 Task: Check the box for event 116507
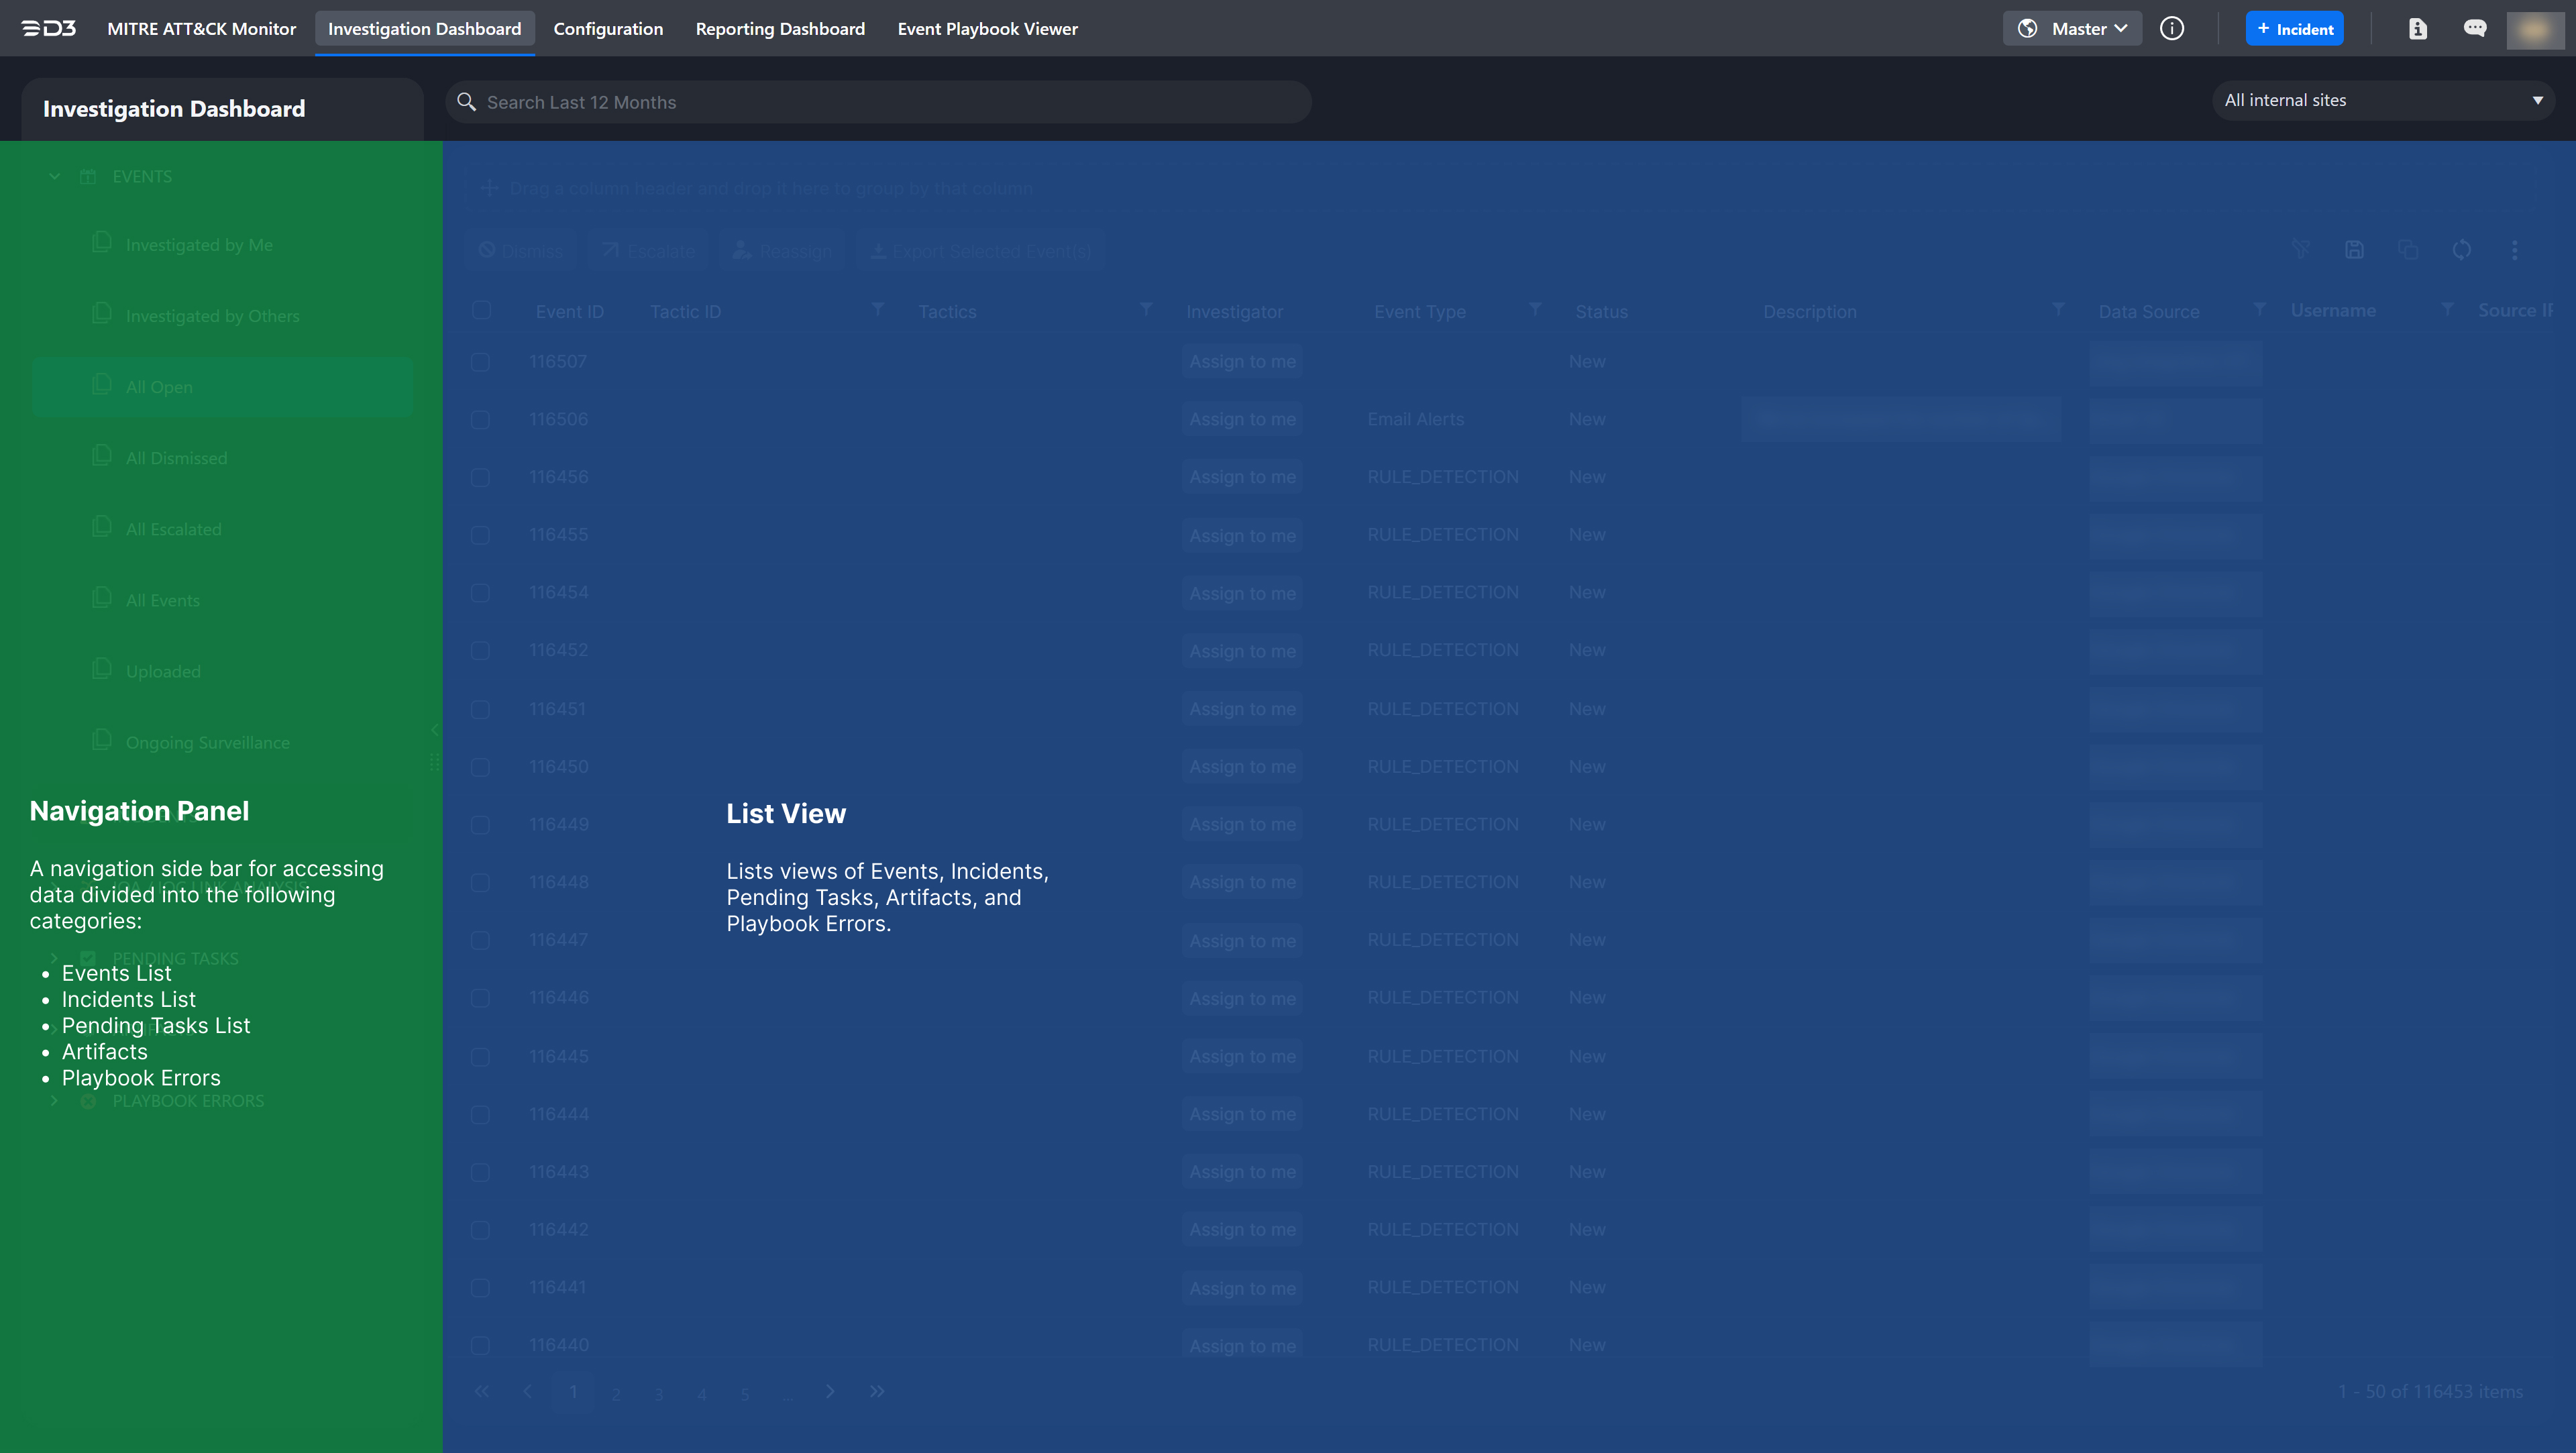coord(481,362)
